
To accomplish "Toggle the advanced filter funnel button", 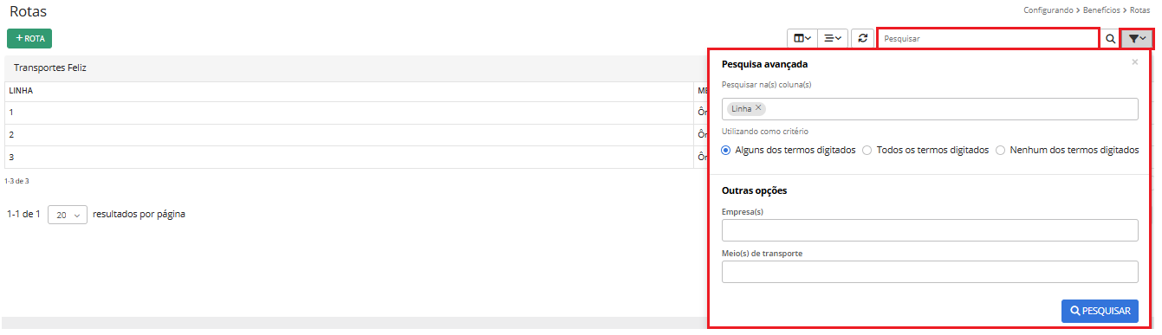I will 1138,39.
